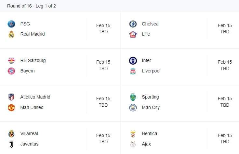Click the Juventus logo
This screenshot has width=239, height=154.
coord(11,144)
